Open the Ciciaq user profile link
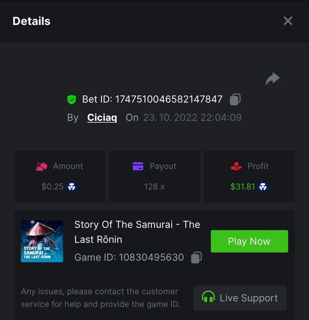 pyautogui.click(x=102, y=117)
